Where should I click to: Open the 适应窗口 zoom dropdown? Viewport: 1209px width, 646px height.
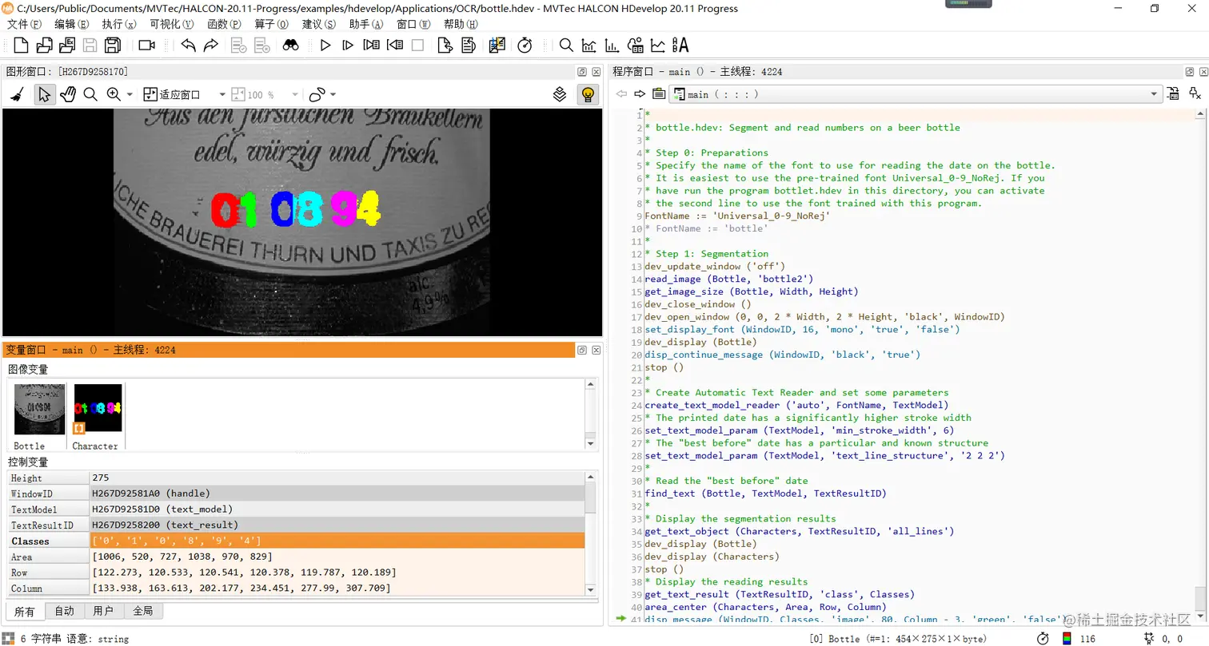[x=221, y=95]
